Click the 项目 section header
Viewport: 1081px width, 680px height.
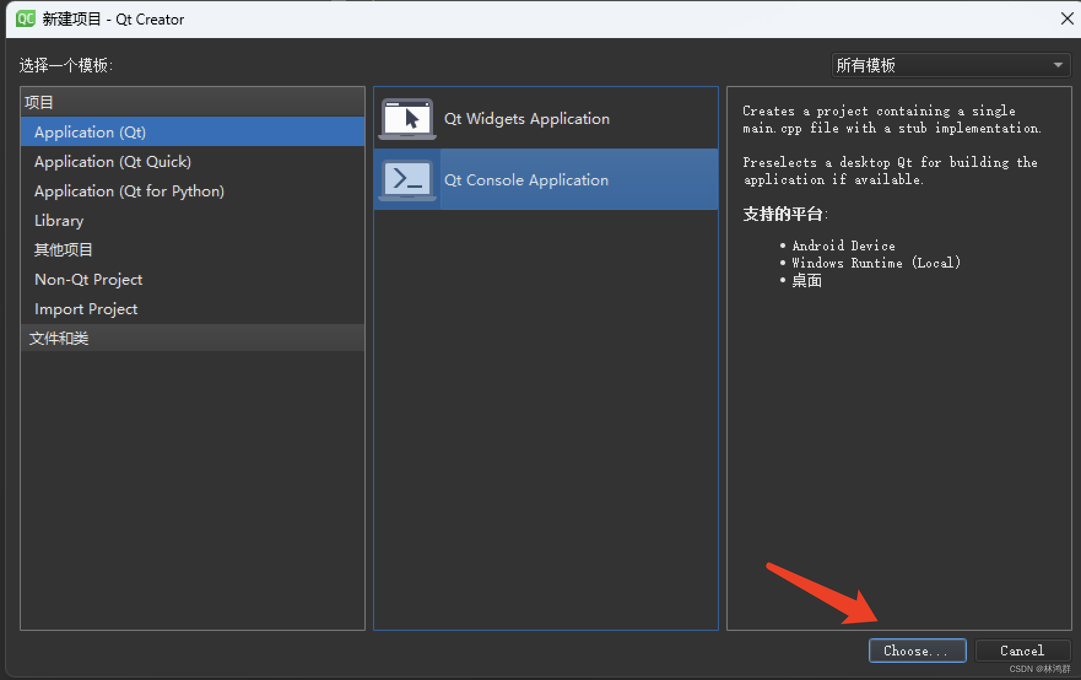coord(193,102)
